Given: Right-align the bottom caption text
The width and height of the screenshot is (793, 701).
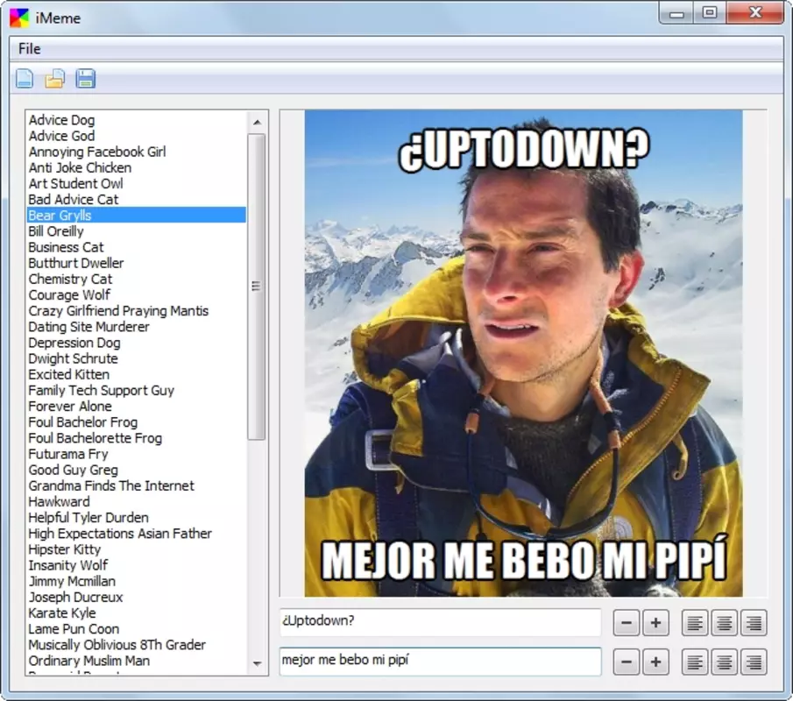Looking at the screenshot, I should click(x=754, y=662).
